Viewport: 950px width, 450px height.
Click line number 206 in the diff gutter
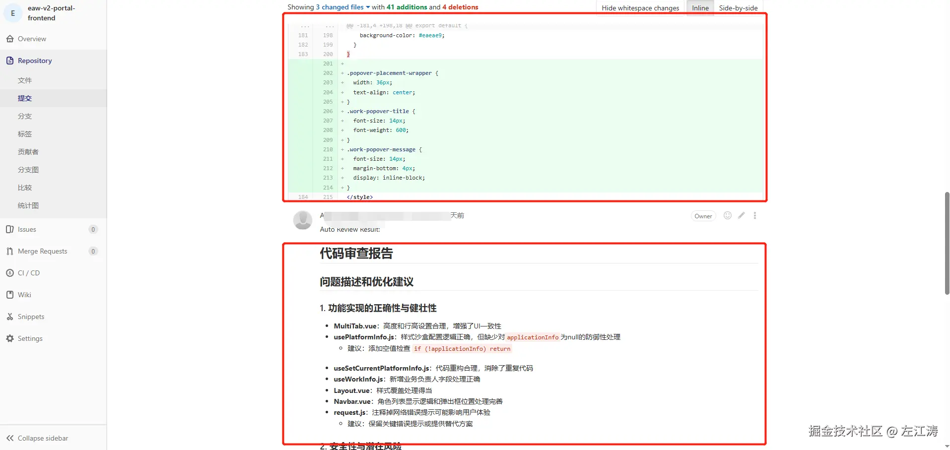click(x=327, y=111)
